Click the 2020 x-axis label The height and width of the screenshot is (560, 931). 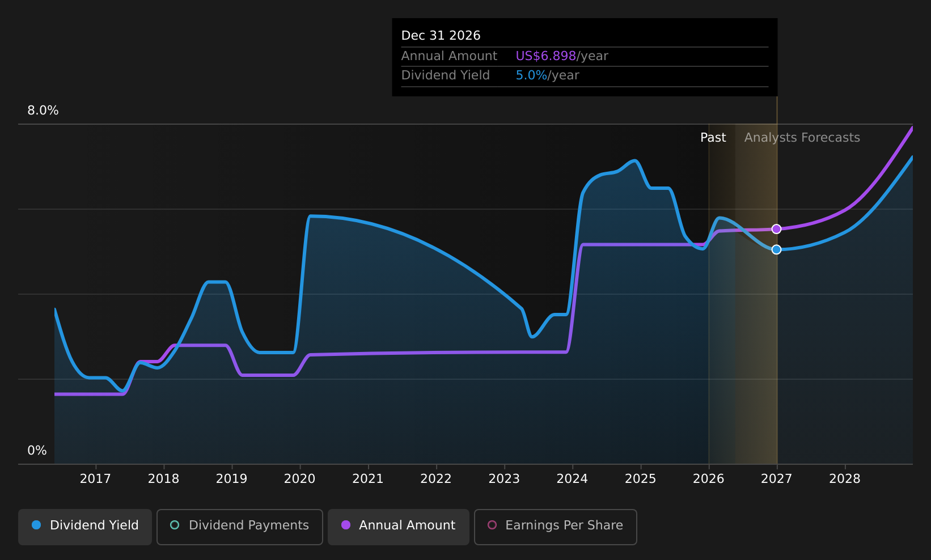[299, 479]
